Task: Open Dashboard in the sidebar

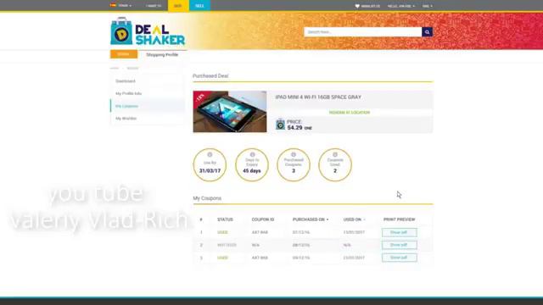Action: (x=126, y=81)
